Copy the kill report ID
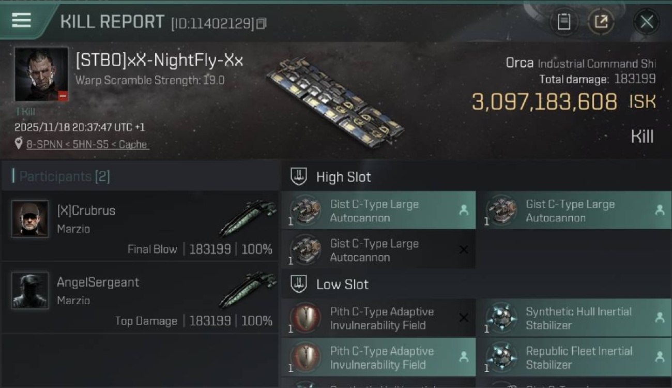This screenshot has width=672, height=388. [262, 23]
